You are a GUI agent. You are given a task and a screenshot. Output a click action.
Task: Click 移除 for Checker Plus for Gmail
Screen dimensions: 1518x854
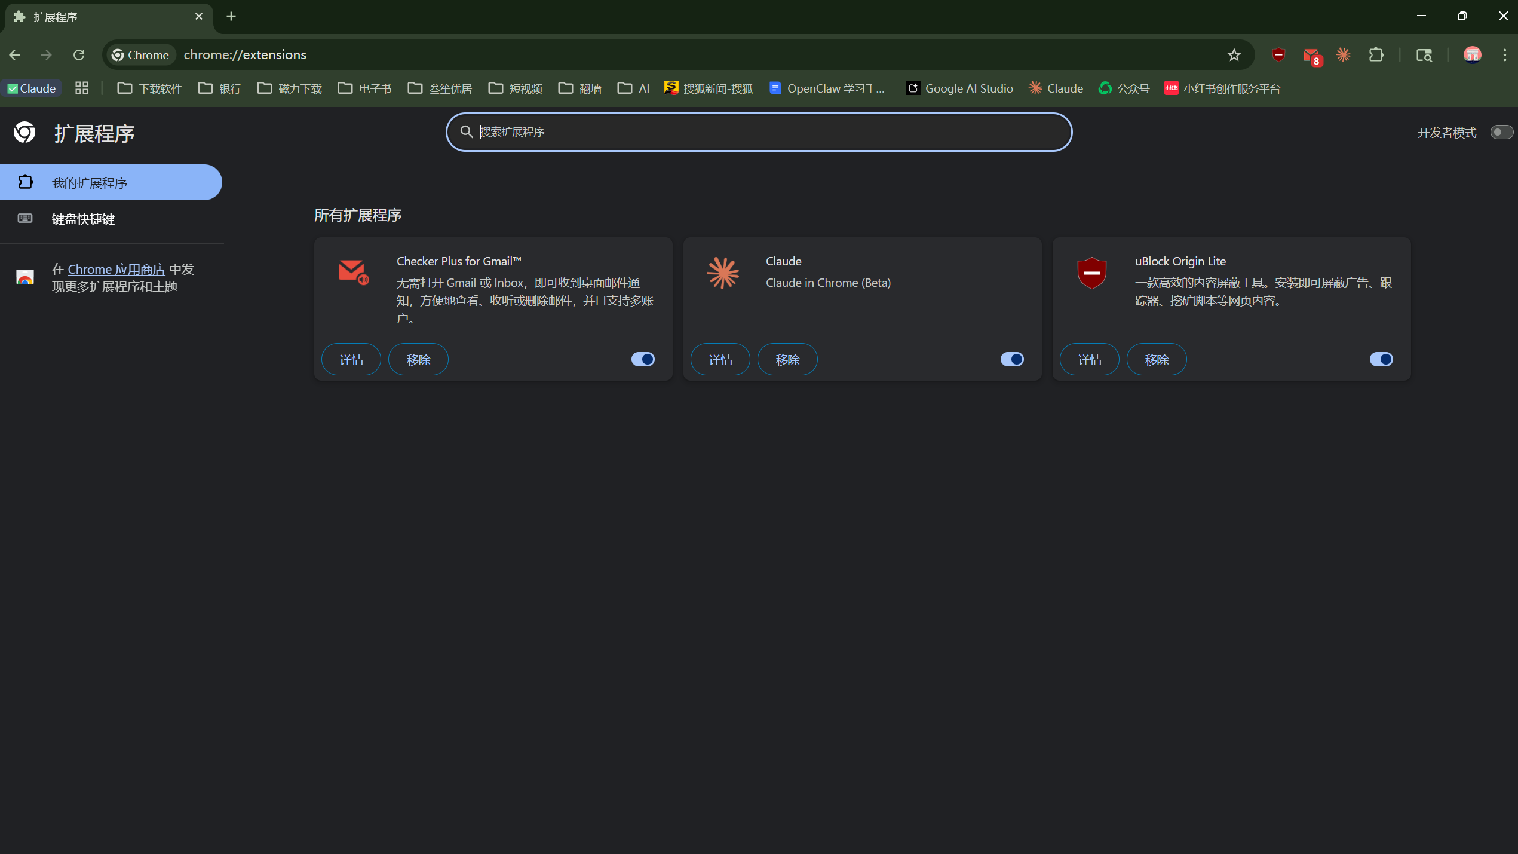(418, 359)
